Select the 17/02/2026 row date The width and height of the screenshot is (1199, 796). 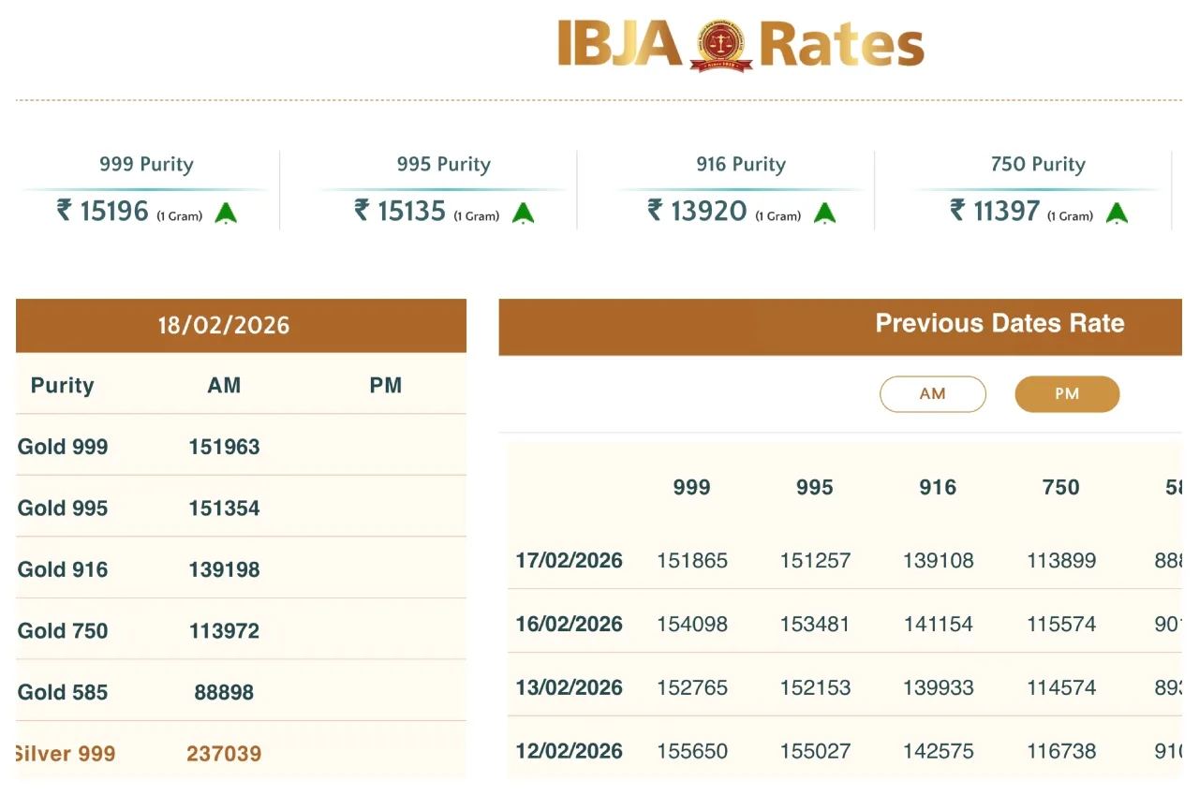click(x=569, y=561)
